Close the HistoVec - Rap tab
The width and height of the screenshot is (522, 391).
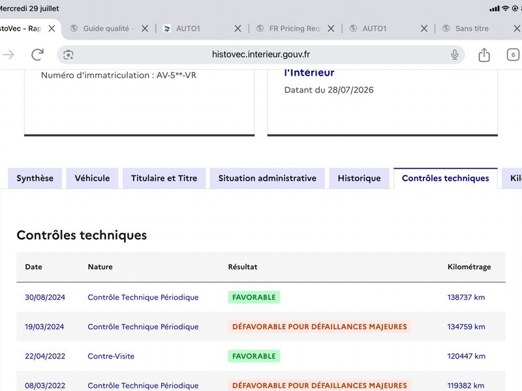[x=52, y=29]
